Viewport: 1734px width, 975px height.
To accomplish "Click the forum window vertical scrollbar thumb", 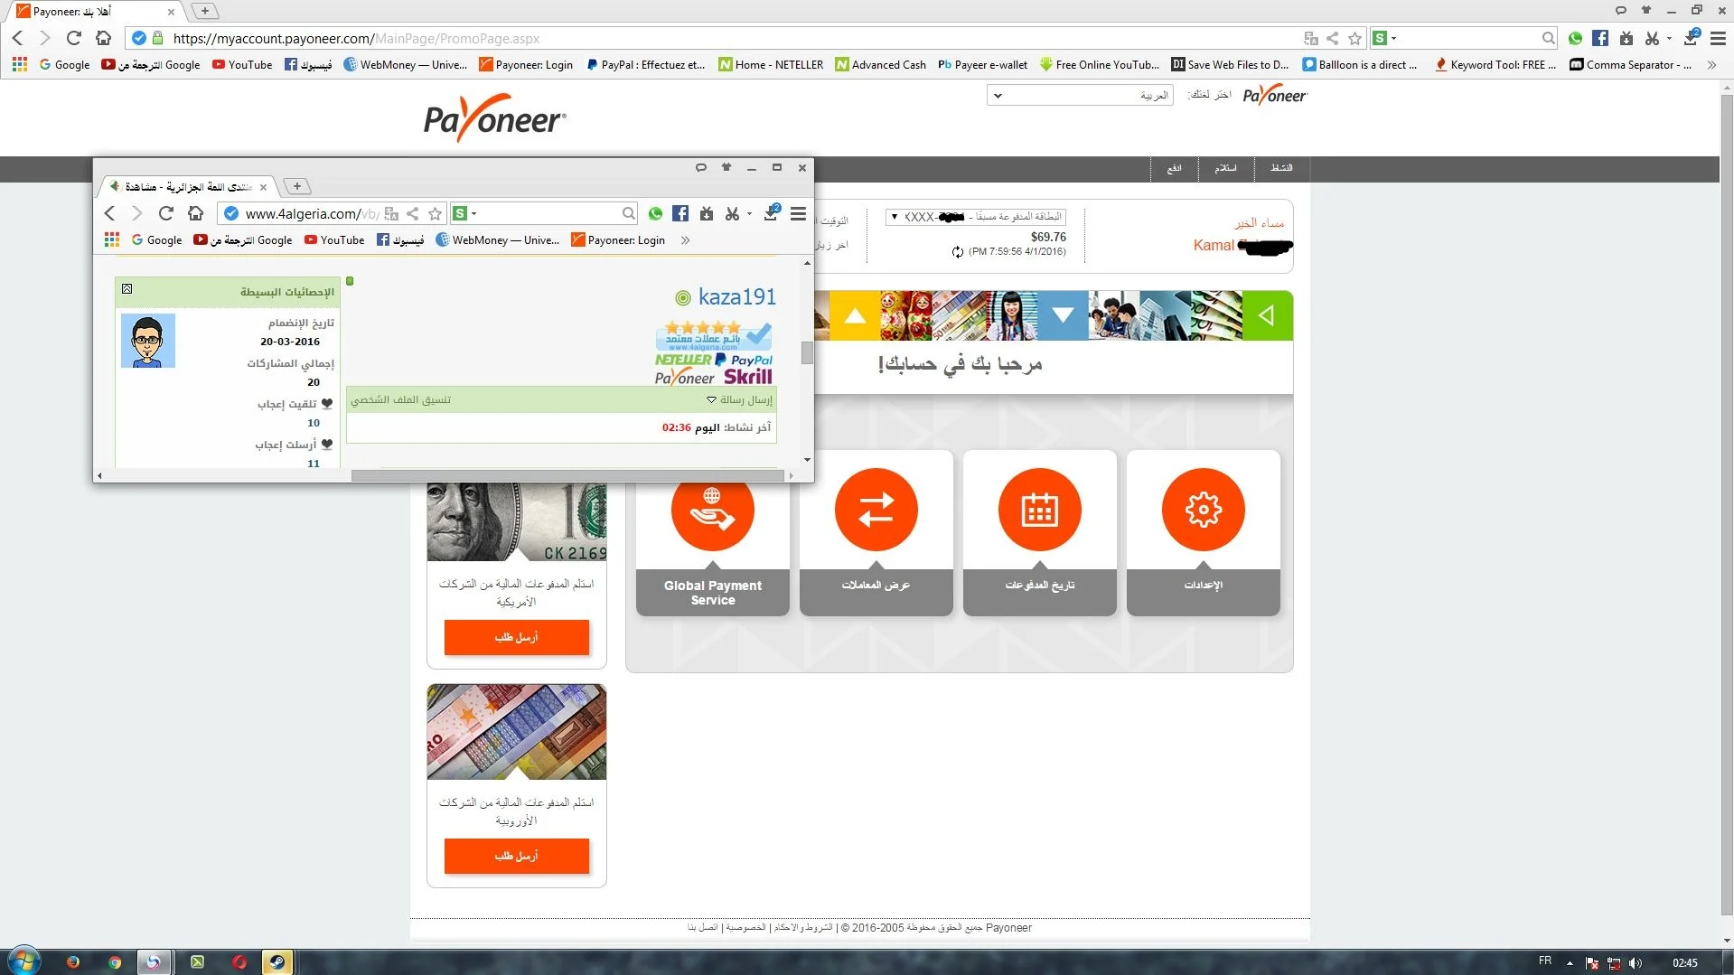I will coord(807,352).
